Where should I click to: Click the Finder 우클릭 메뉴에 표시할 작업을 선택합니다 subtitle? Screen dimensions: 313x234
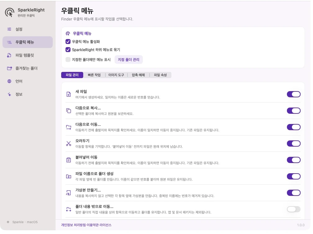click(x=97, y=19)
